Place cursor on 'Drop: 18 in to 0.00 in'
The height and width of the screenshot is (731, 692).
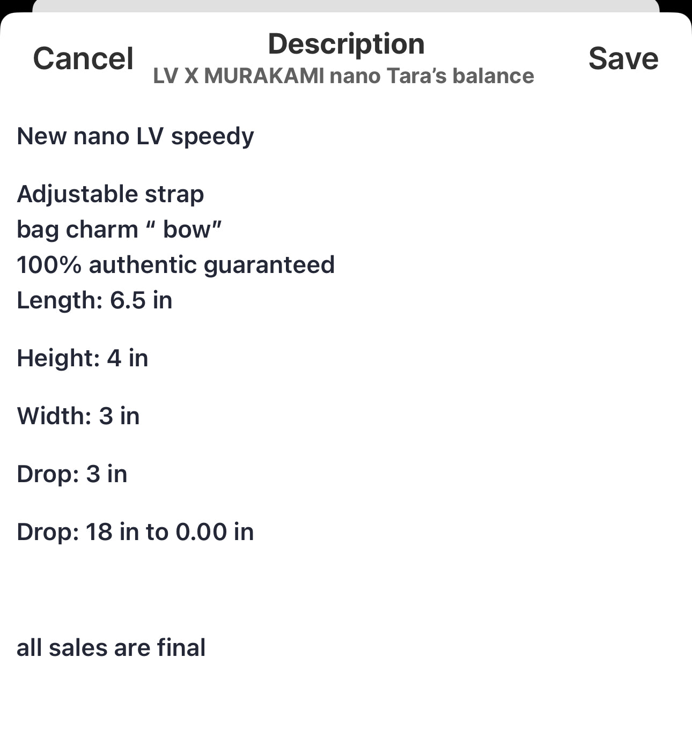[135, 532]
